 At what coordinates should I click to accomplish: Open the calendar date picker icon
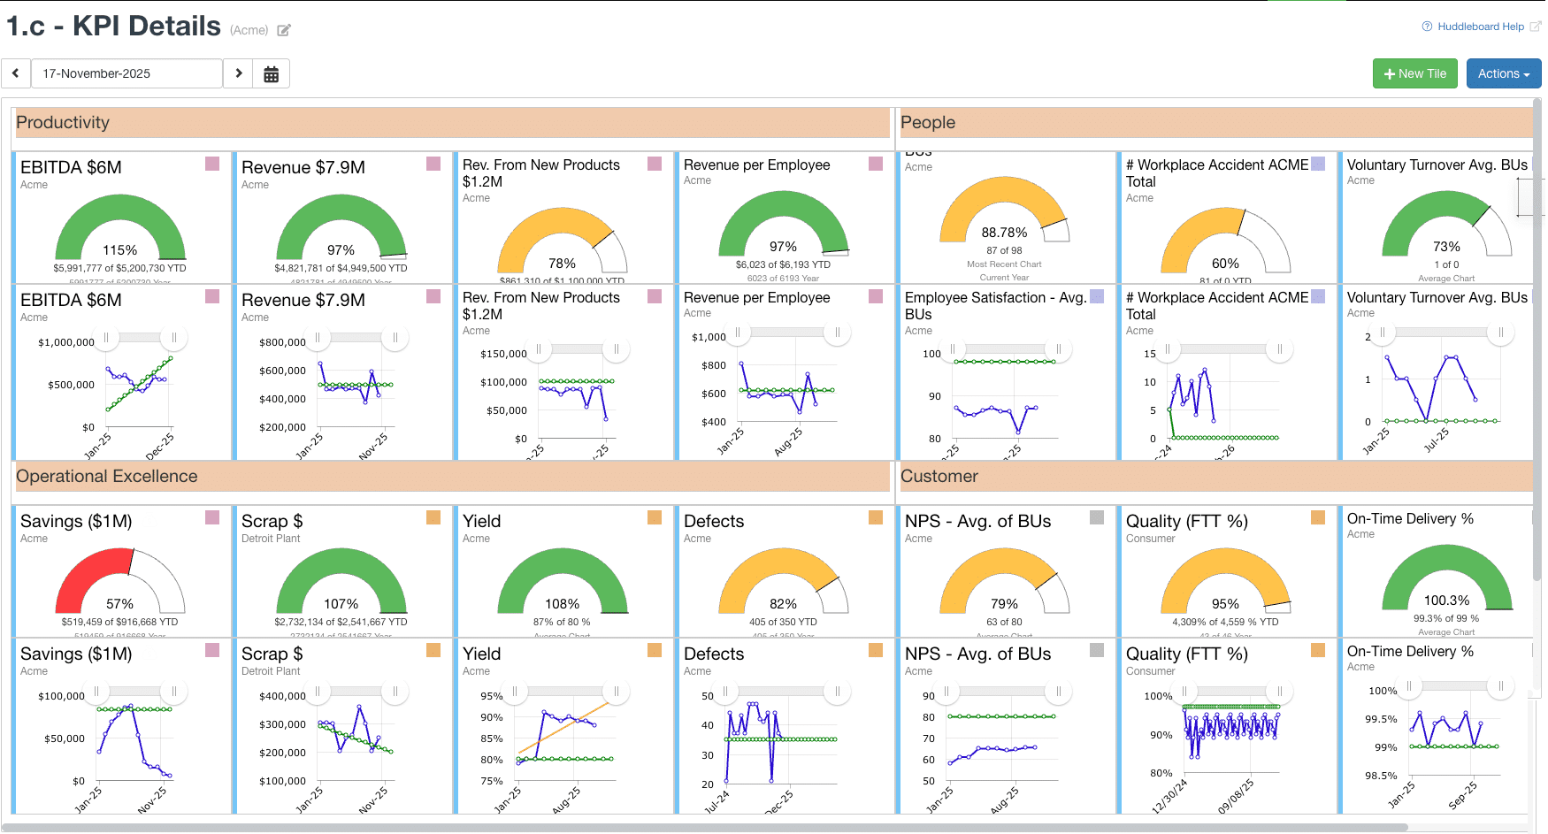coord(272,73)
